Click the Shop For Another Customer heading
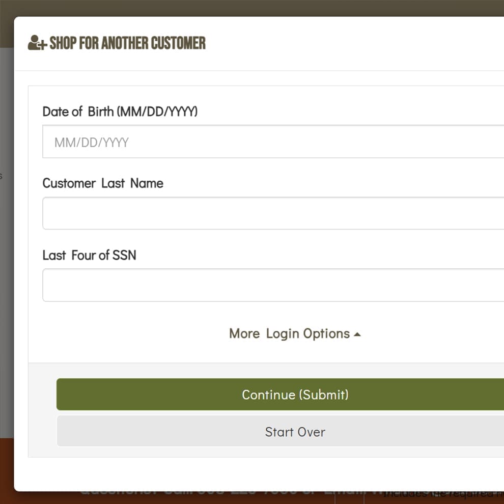 click(128, 43)
